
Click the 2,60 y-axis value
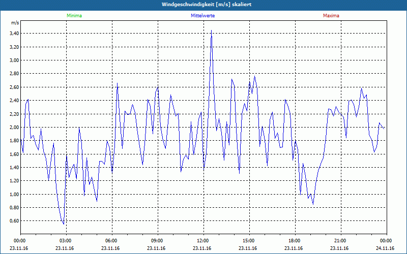(x=15, y=87)
